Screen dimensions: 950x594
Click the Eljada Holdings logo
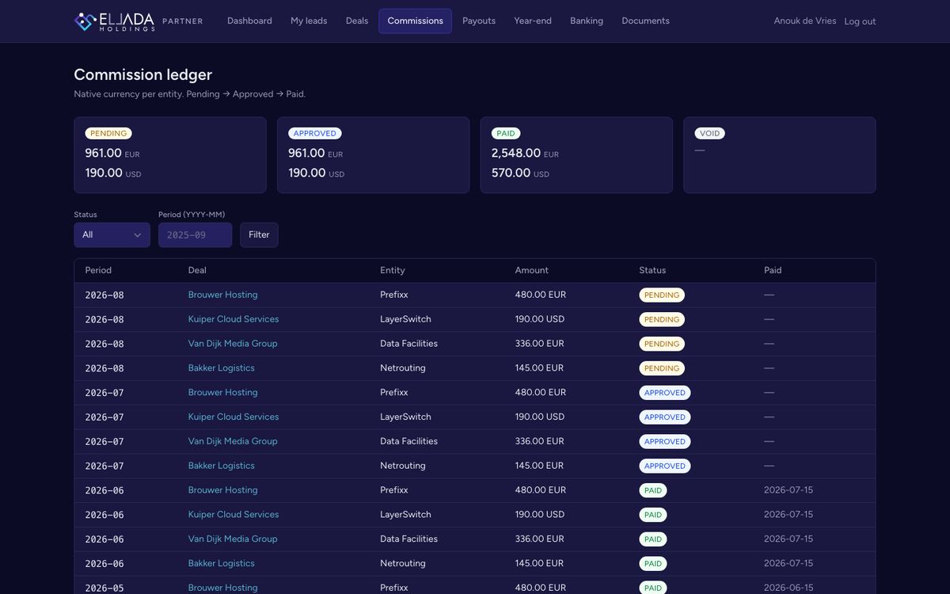[114, 21]
